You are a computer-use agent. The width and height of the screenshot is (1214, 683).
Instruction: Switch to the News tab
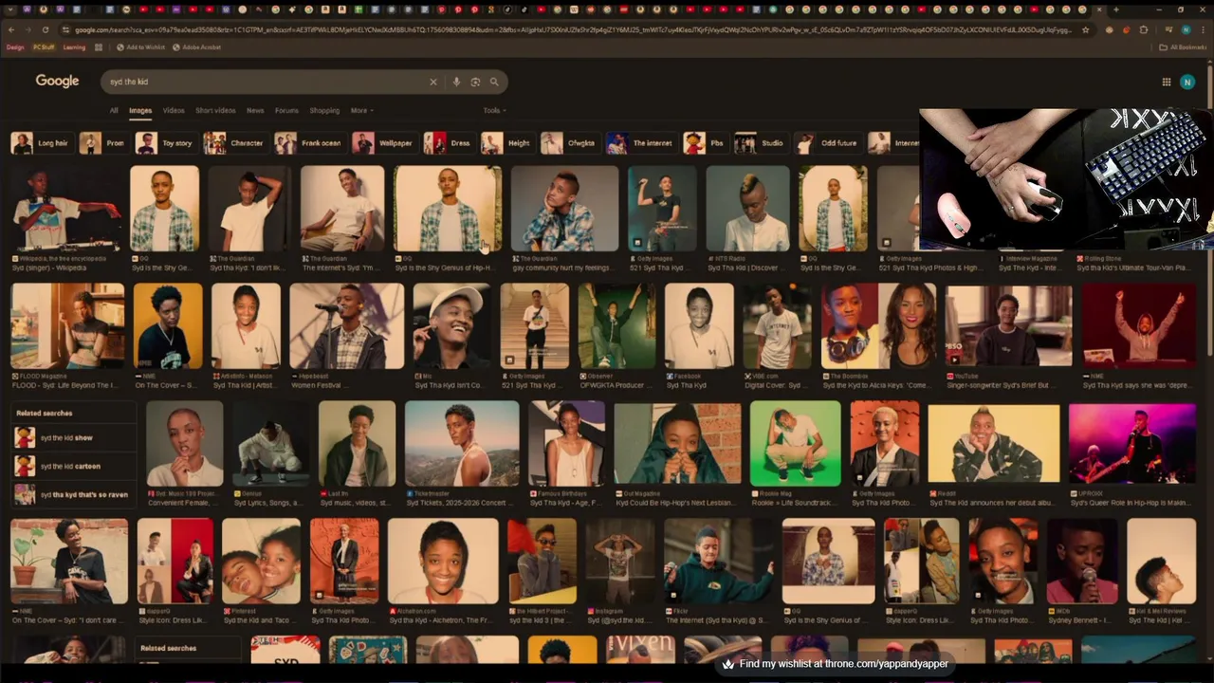pos(255,110)
